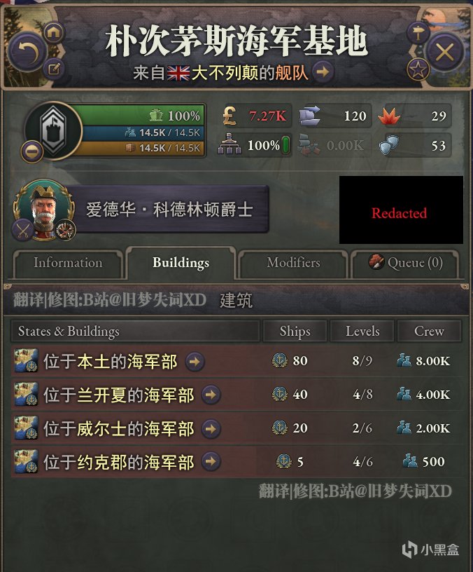Click the crossed swords icon on admiral portrait
The width and height of the screenshot is (473, 572).
point(22,230)
